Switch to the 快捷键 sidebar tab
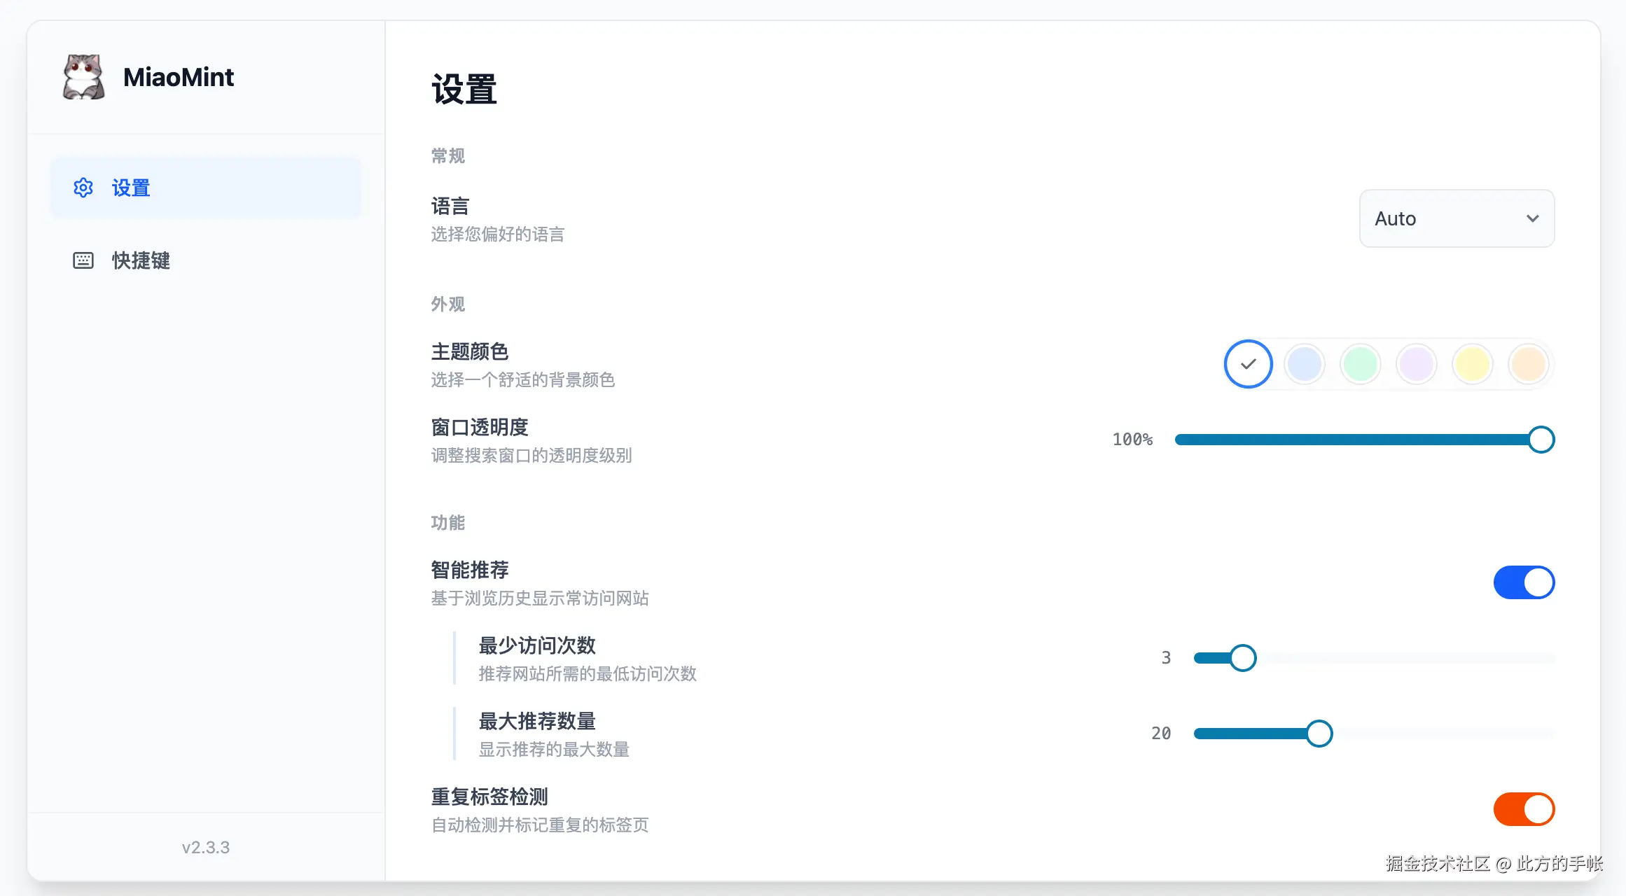This screenshot has height=896, width=1626. click(206, 260)
